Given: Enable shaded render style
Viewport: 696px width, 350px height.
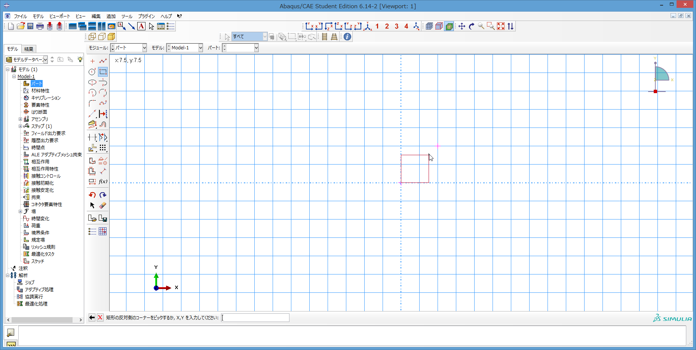Looking at the screenshot, I should [111, 37].
